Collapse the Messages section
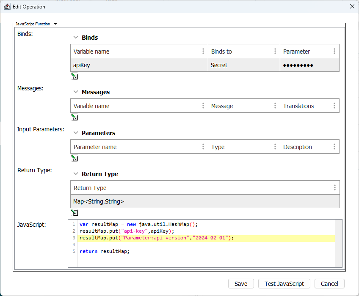359x296 pixels. click(x=76, y=92)
